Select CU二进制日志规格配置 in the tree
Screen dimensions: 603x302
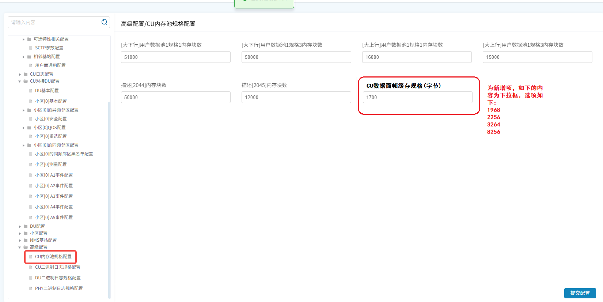pyautogui.click(x=57, y=267)
